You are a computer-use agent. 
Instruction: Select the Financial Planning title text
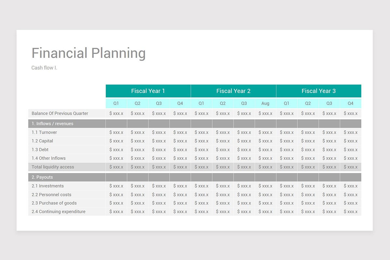[x=88, y=53]
